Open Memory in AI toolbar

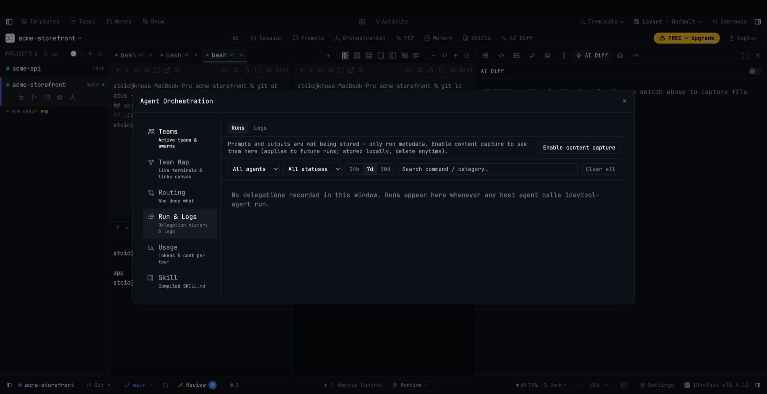pos(438,38)
